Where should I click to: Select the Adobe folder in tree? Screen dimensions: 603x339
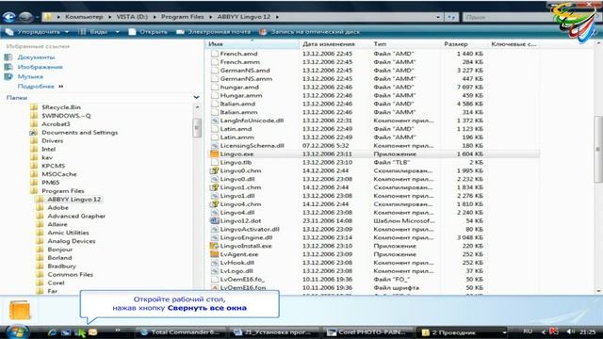pyautogui.click(x=57, y=207)
